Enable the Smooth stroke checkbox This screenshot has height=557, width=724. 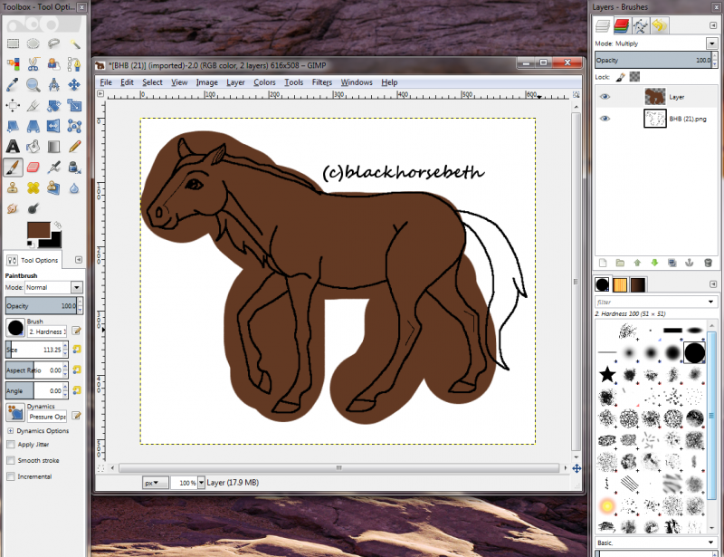pos(11,460)
